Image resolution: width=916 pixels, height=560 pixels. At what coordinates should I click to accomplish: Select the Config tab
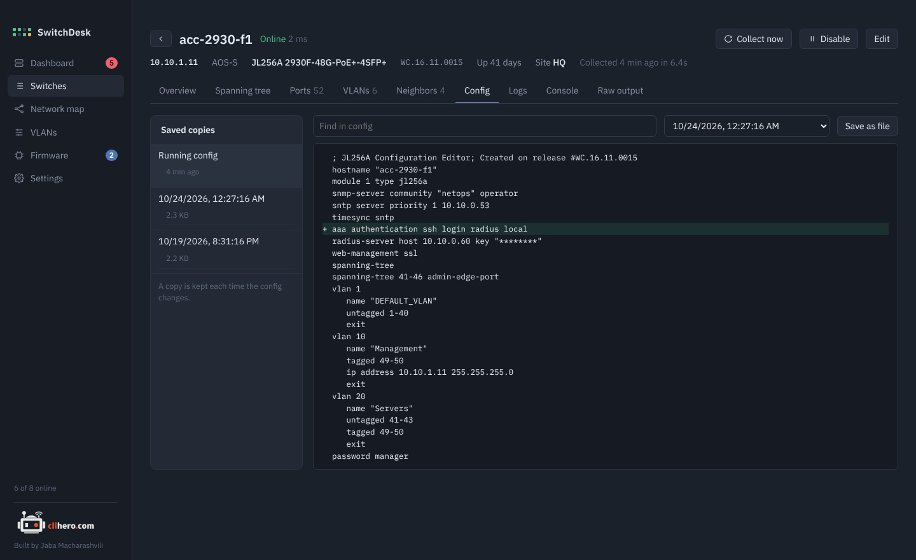[477, 90]
